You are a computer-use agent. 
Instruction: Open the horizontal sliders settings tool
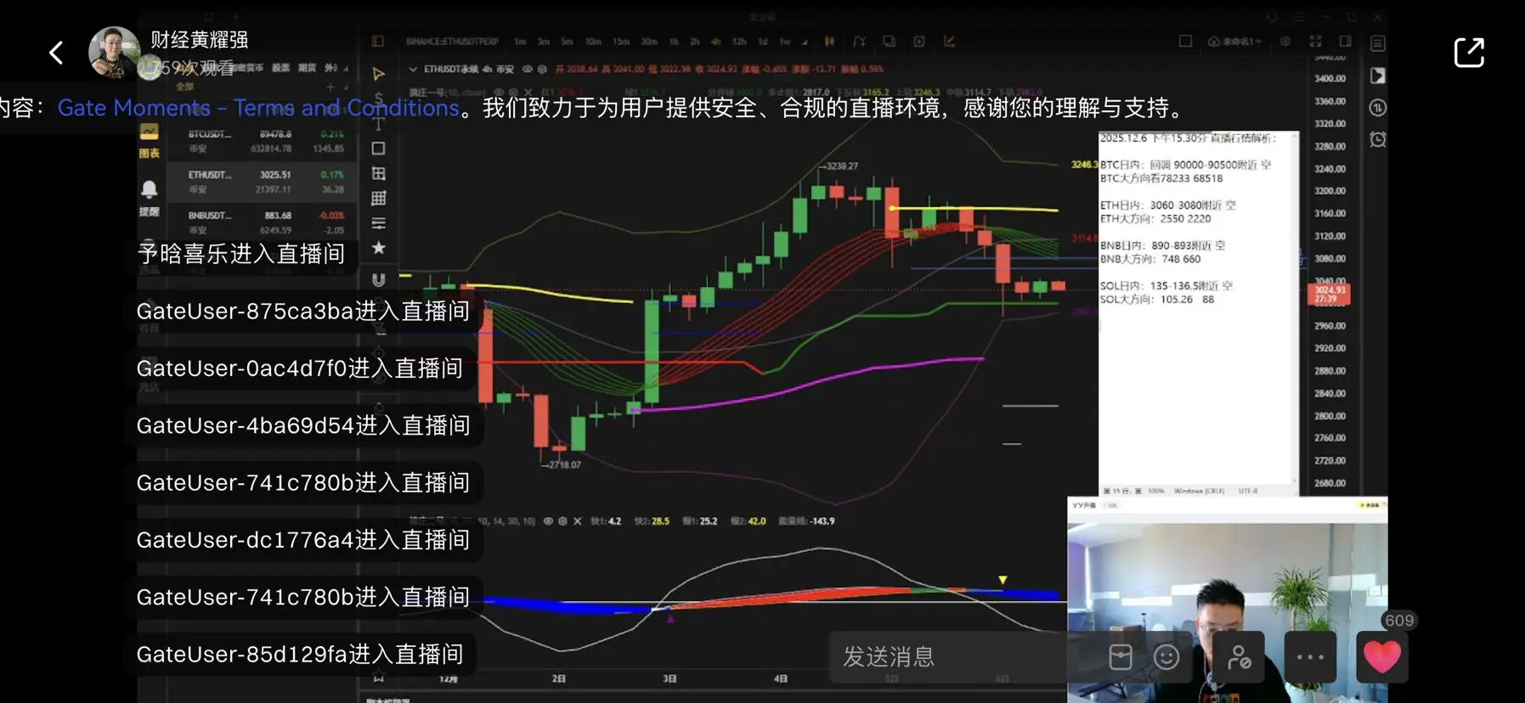379,223
